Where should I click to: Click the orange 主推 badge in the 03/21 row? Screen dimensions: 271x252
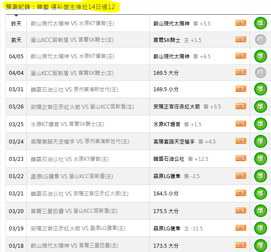[x=241, y=193]
